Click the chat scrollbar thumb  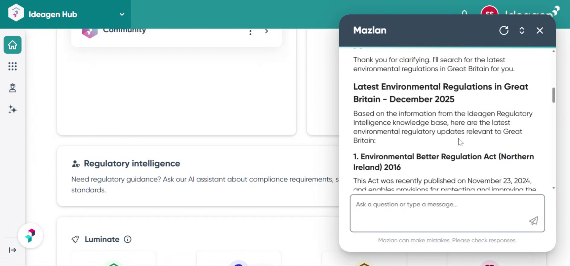(x=553, y=95)
